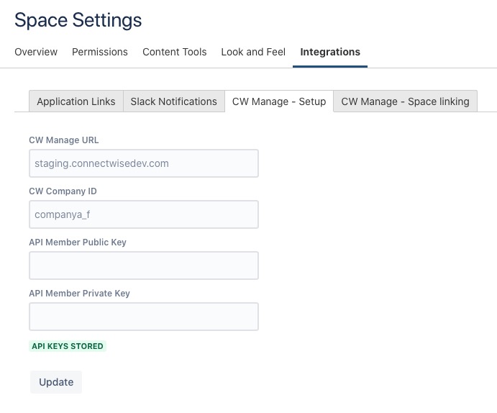Switch to the Permissions tab

(100, 52)
